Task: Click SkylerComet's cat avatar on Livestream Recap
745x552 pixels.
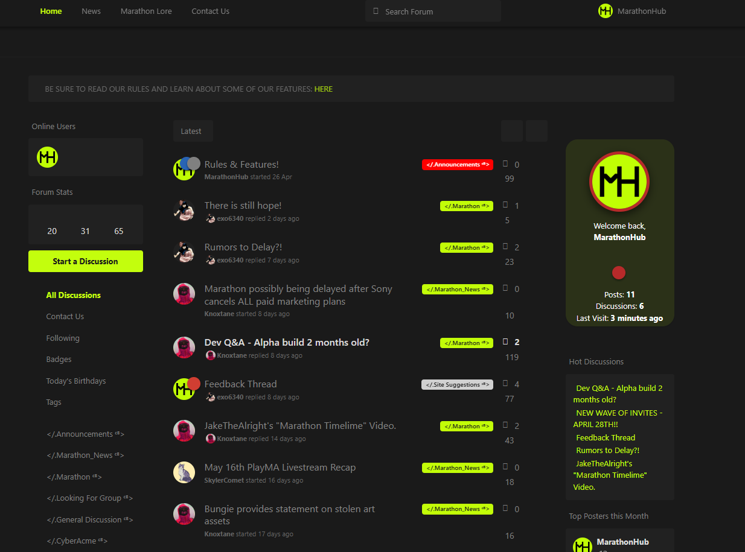Action: pos(184,472)
